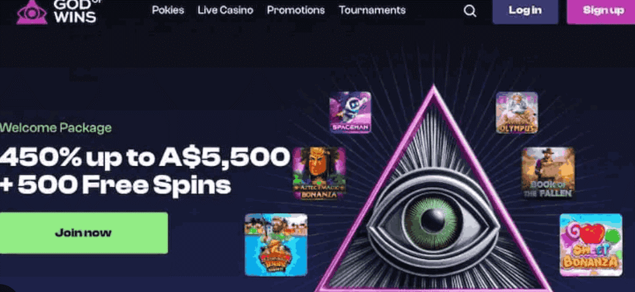Click the purple triangle eye logo icon
This screenshot has width=635, height=292.
[32, 12]
